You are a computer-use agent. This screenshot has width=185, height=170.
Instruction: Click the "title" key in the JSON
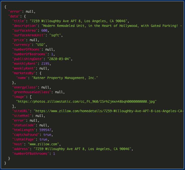(19, 21)
